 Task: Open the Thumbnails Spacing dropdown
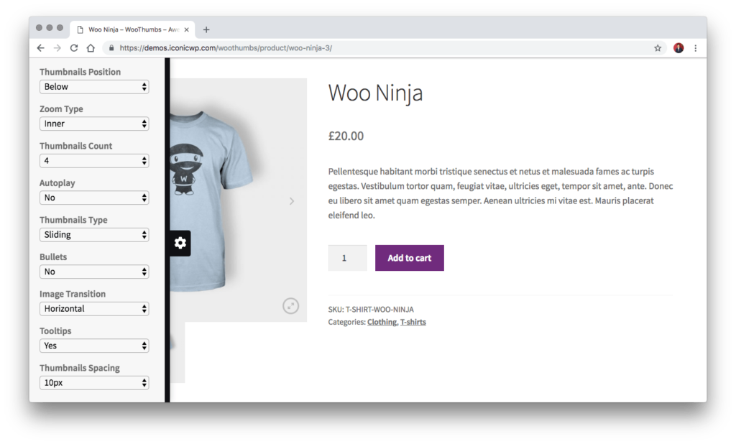point(94,382)
